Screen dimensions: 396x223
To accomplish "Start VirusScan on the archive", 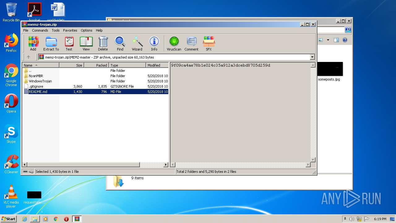I will point(174,43).
